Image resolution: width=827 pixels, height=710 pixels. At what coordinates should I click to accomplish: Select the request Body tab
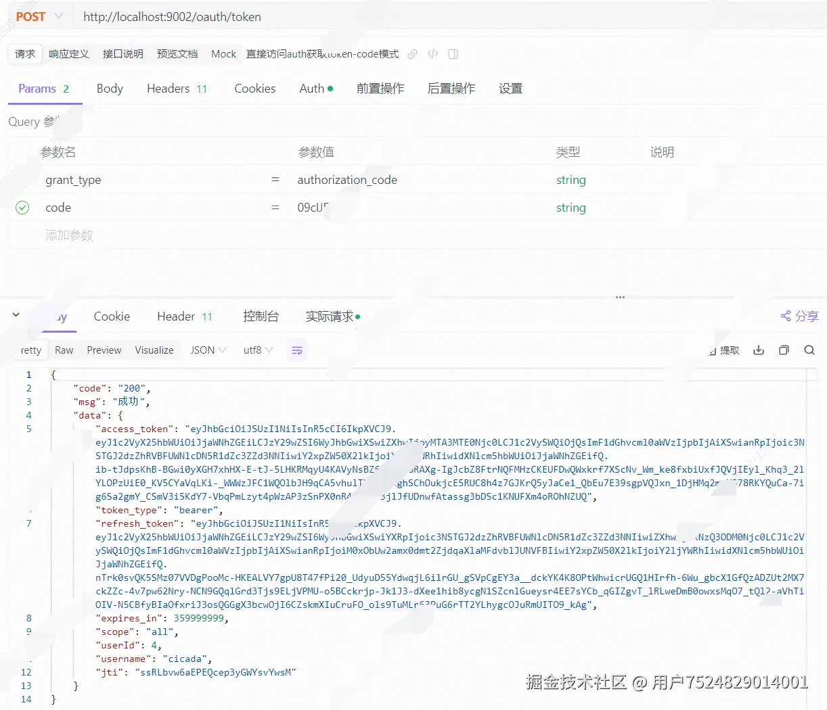[x=110, y=89]
